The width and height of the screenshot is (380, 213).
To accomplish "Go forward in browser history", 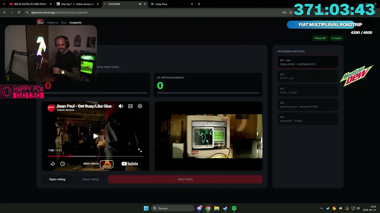I will click(12, 12).
